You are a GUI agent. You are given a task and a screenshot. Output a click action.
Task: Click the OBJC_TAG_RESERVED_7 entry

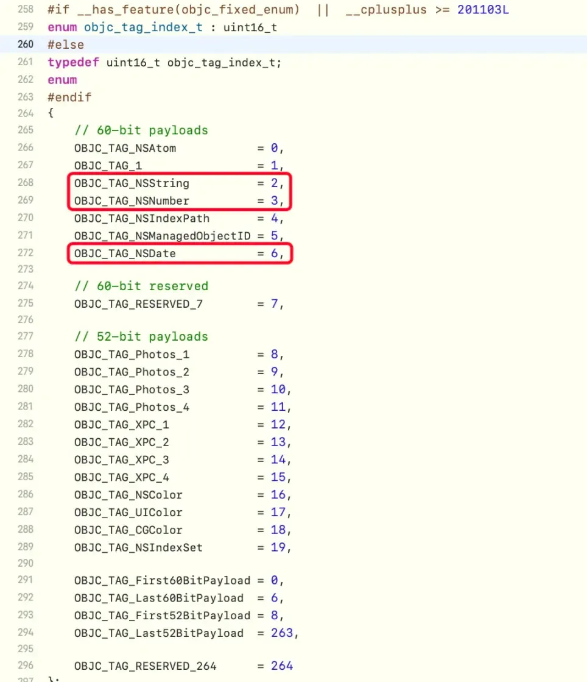(138, 304)
